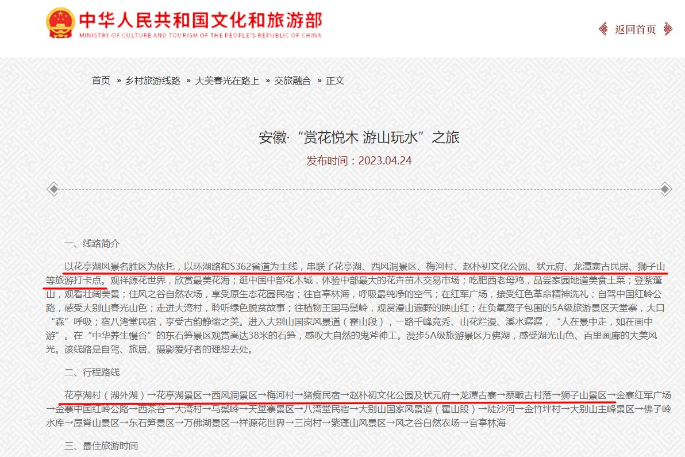Image resolution: width=685 pixels, height=457 pixels.
Task: Click the 正文 breadcrumb item
Action: tap(335, 80)
